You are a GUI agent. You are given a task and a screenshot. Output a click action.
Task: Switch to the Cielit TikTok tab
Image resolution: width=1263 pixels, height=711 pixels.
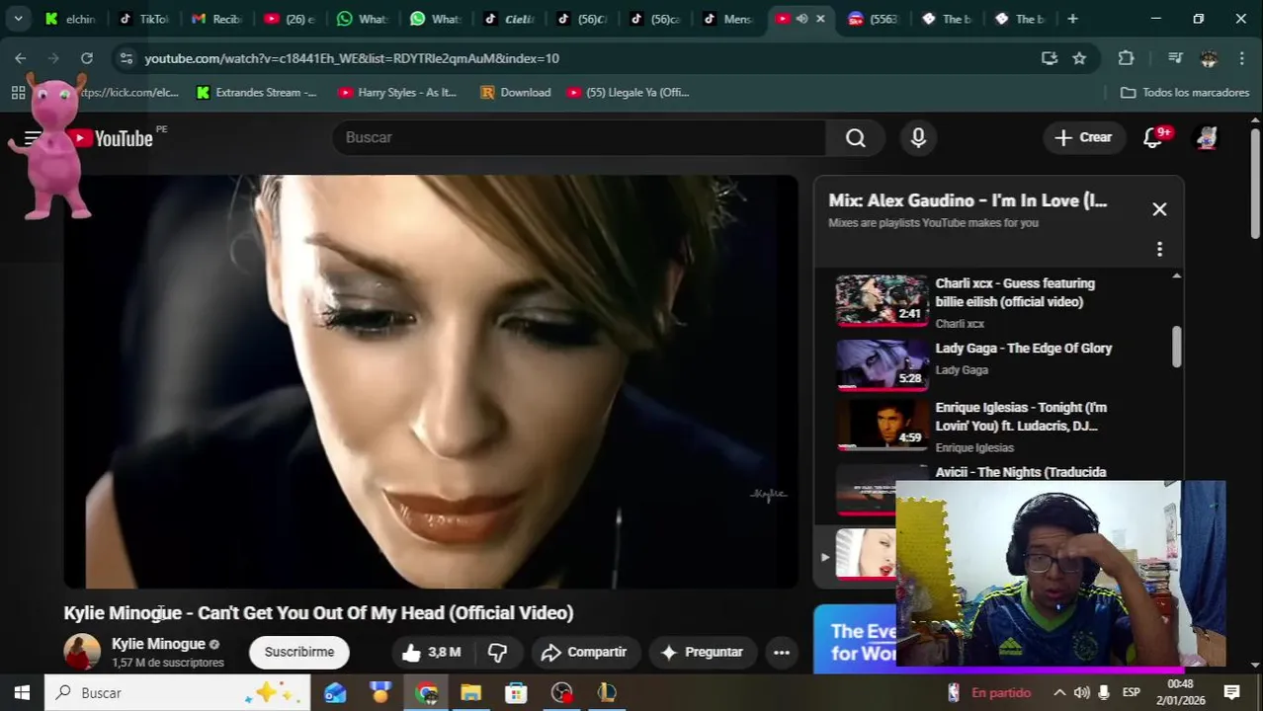pos(510,19)
